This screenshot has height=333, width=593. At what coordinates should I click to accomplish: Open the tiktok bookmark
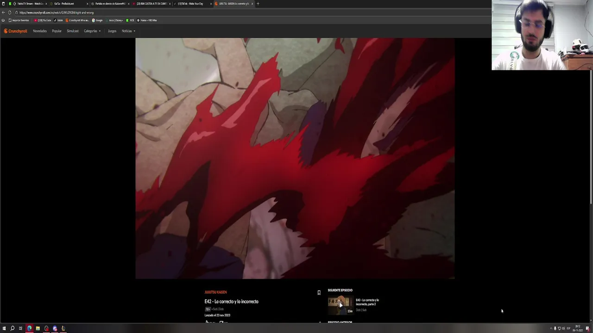pos(58,20)
